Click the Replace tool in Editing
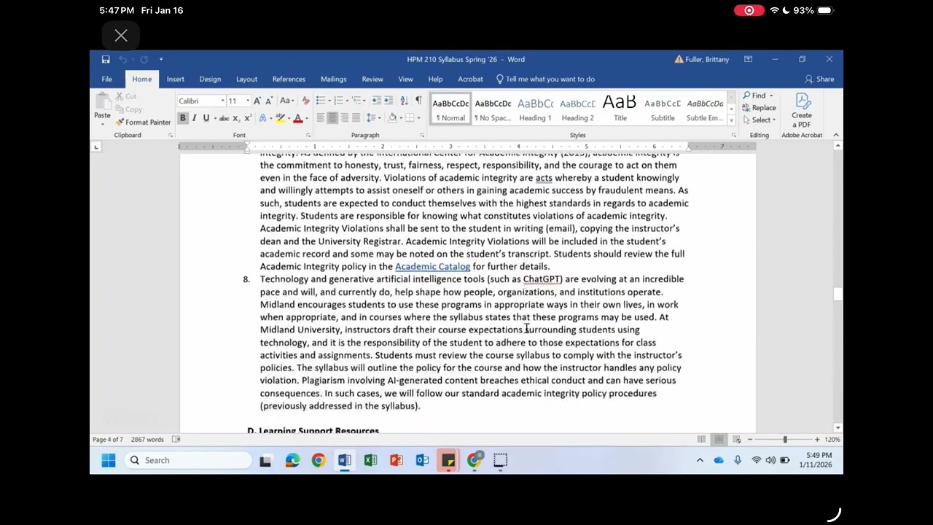This screenshot has width=933, height=525. [x=760, y=108]
